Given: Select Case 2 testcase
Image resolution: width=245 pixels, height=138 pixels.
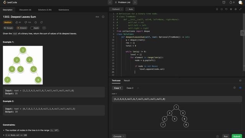Looking at the screenshot, I should point(130,88).
